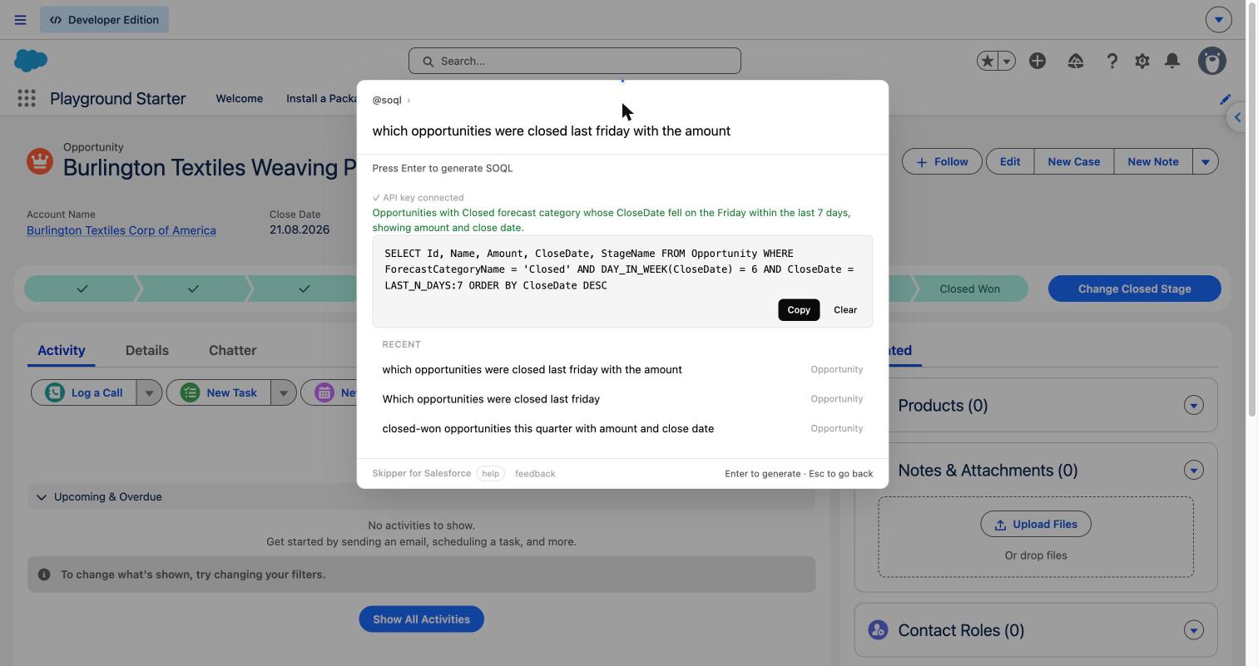This screenshot has width=1258, height=666.
Task: Select the first completed path stage checkmark
Action: click(x=82, y=289)
